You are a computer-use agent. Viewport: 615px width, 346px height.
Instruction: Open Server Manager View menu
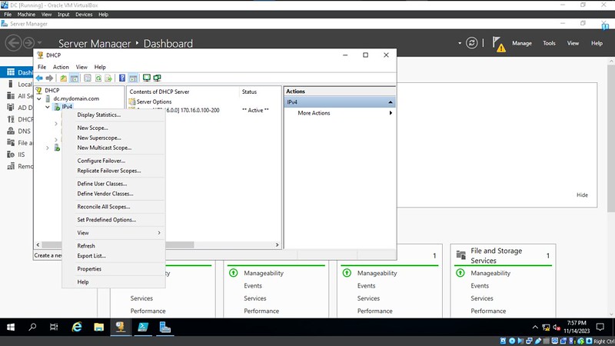573,43
